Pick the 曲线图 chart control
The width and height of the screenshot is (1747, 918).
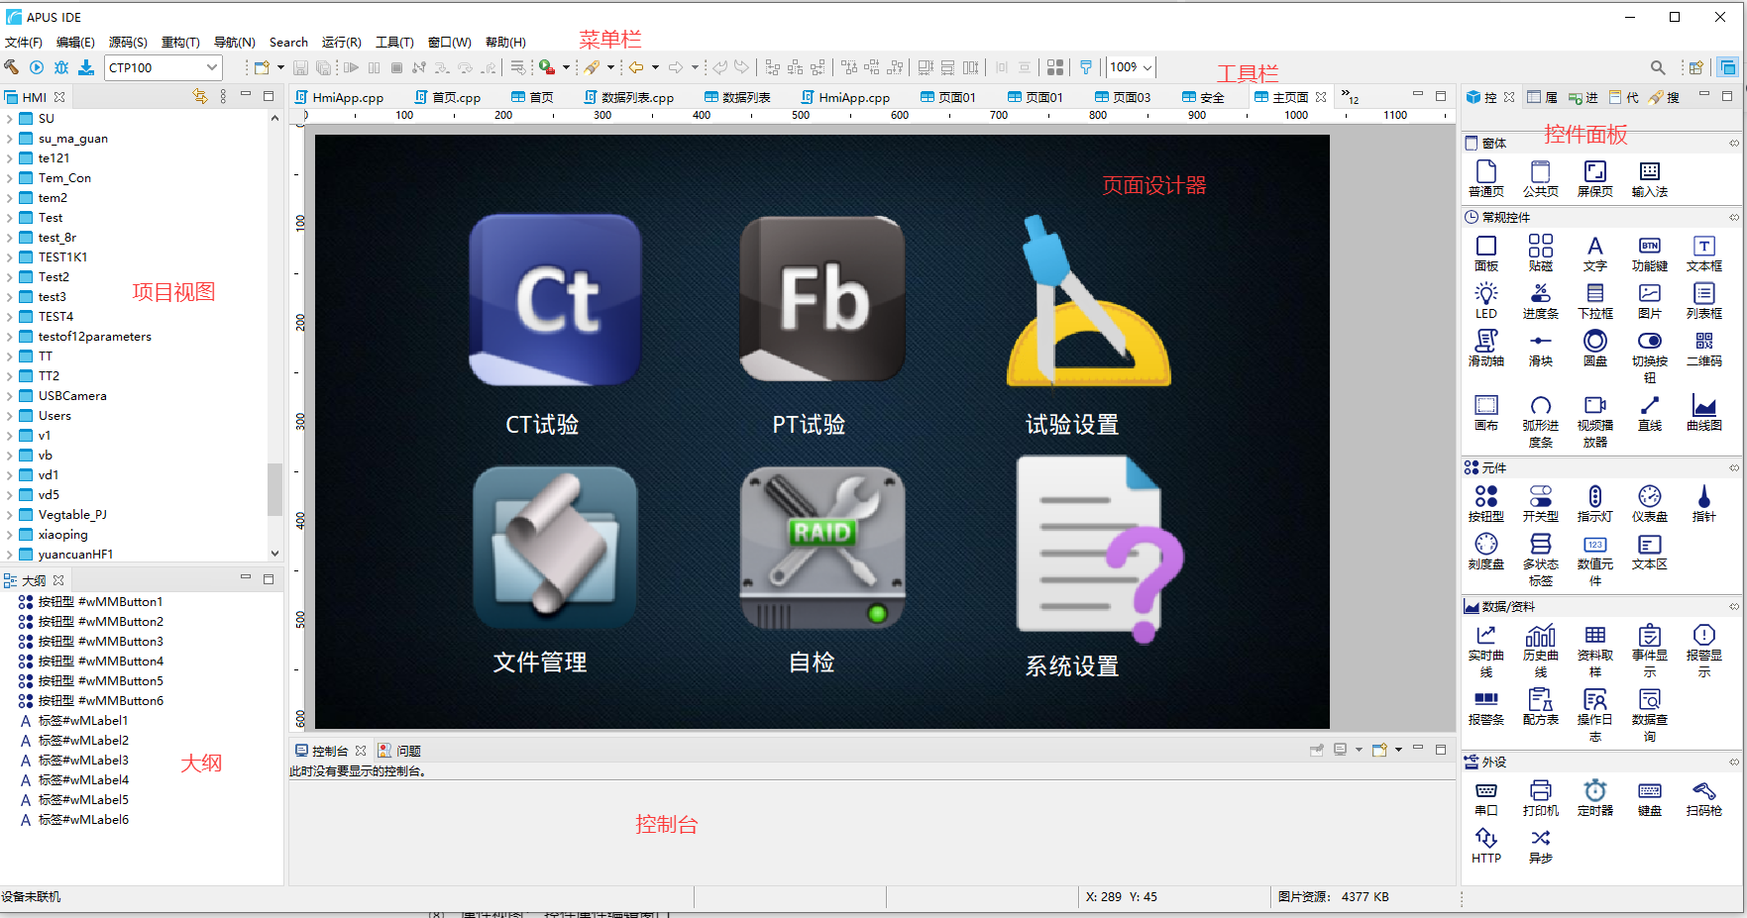tap(1703, 412)
